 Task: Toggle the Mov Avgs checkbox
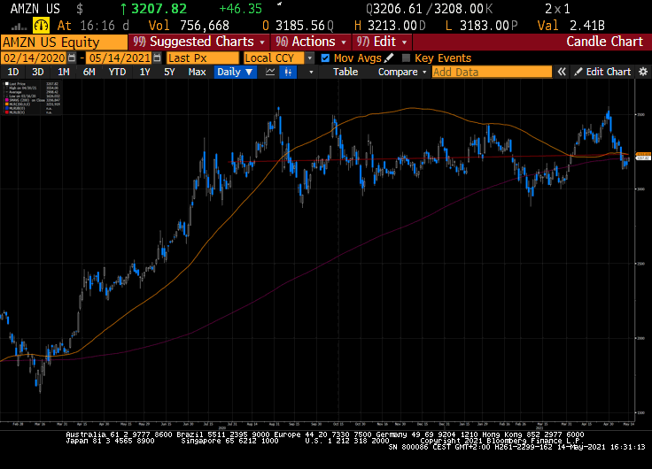tap(325, 58)
